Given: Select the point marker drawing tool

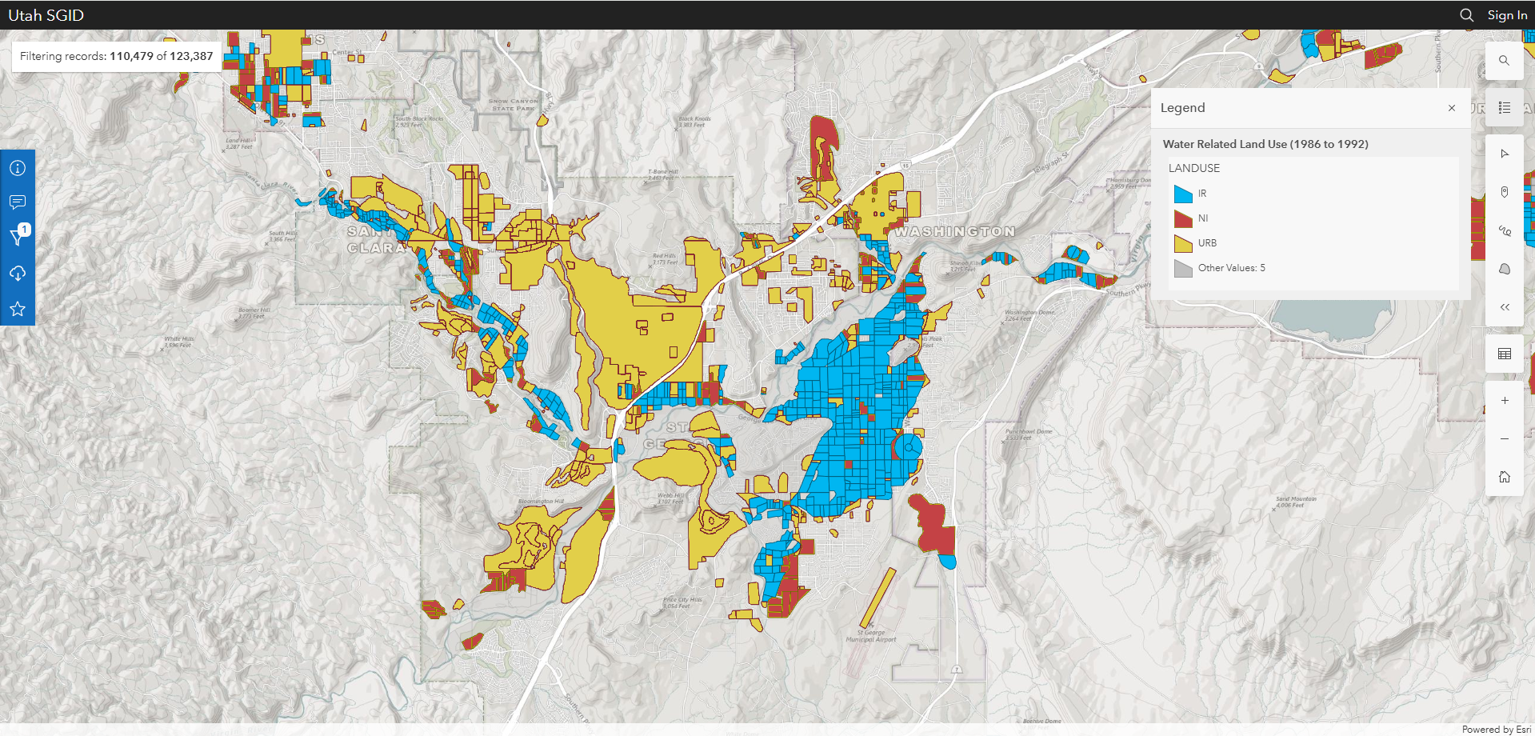Looking at the screenshot, I should click(x=1504, y=192).
